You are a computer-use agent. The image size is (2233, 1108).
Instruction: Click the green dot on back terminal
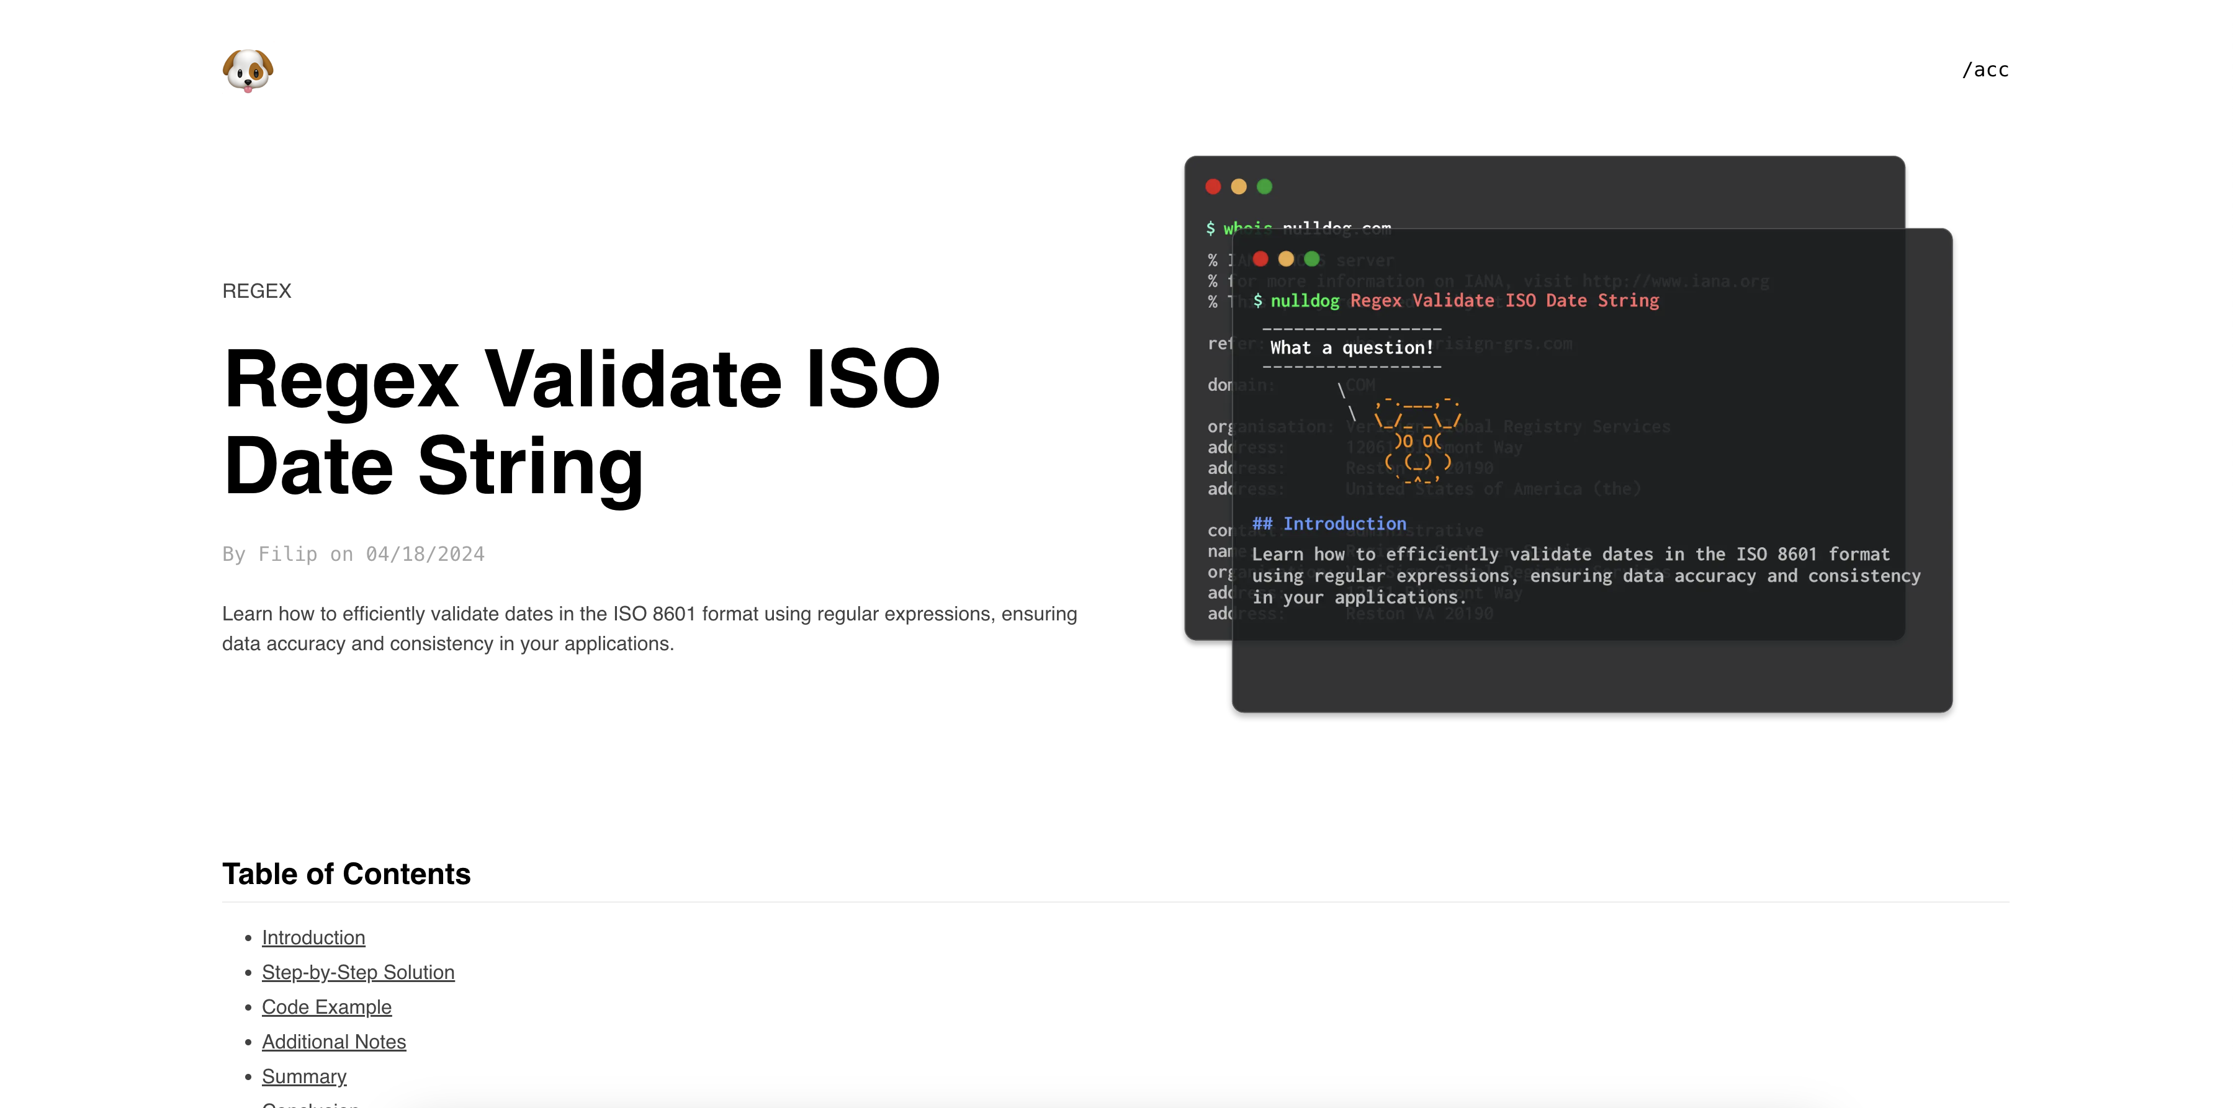pos(1265,186)
